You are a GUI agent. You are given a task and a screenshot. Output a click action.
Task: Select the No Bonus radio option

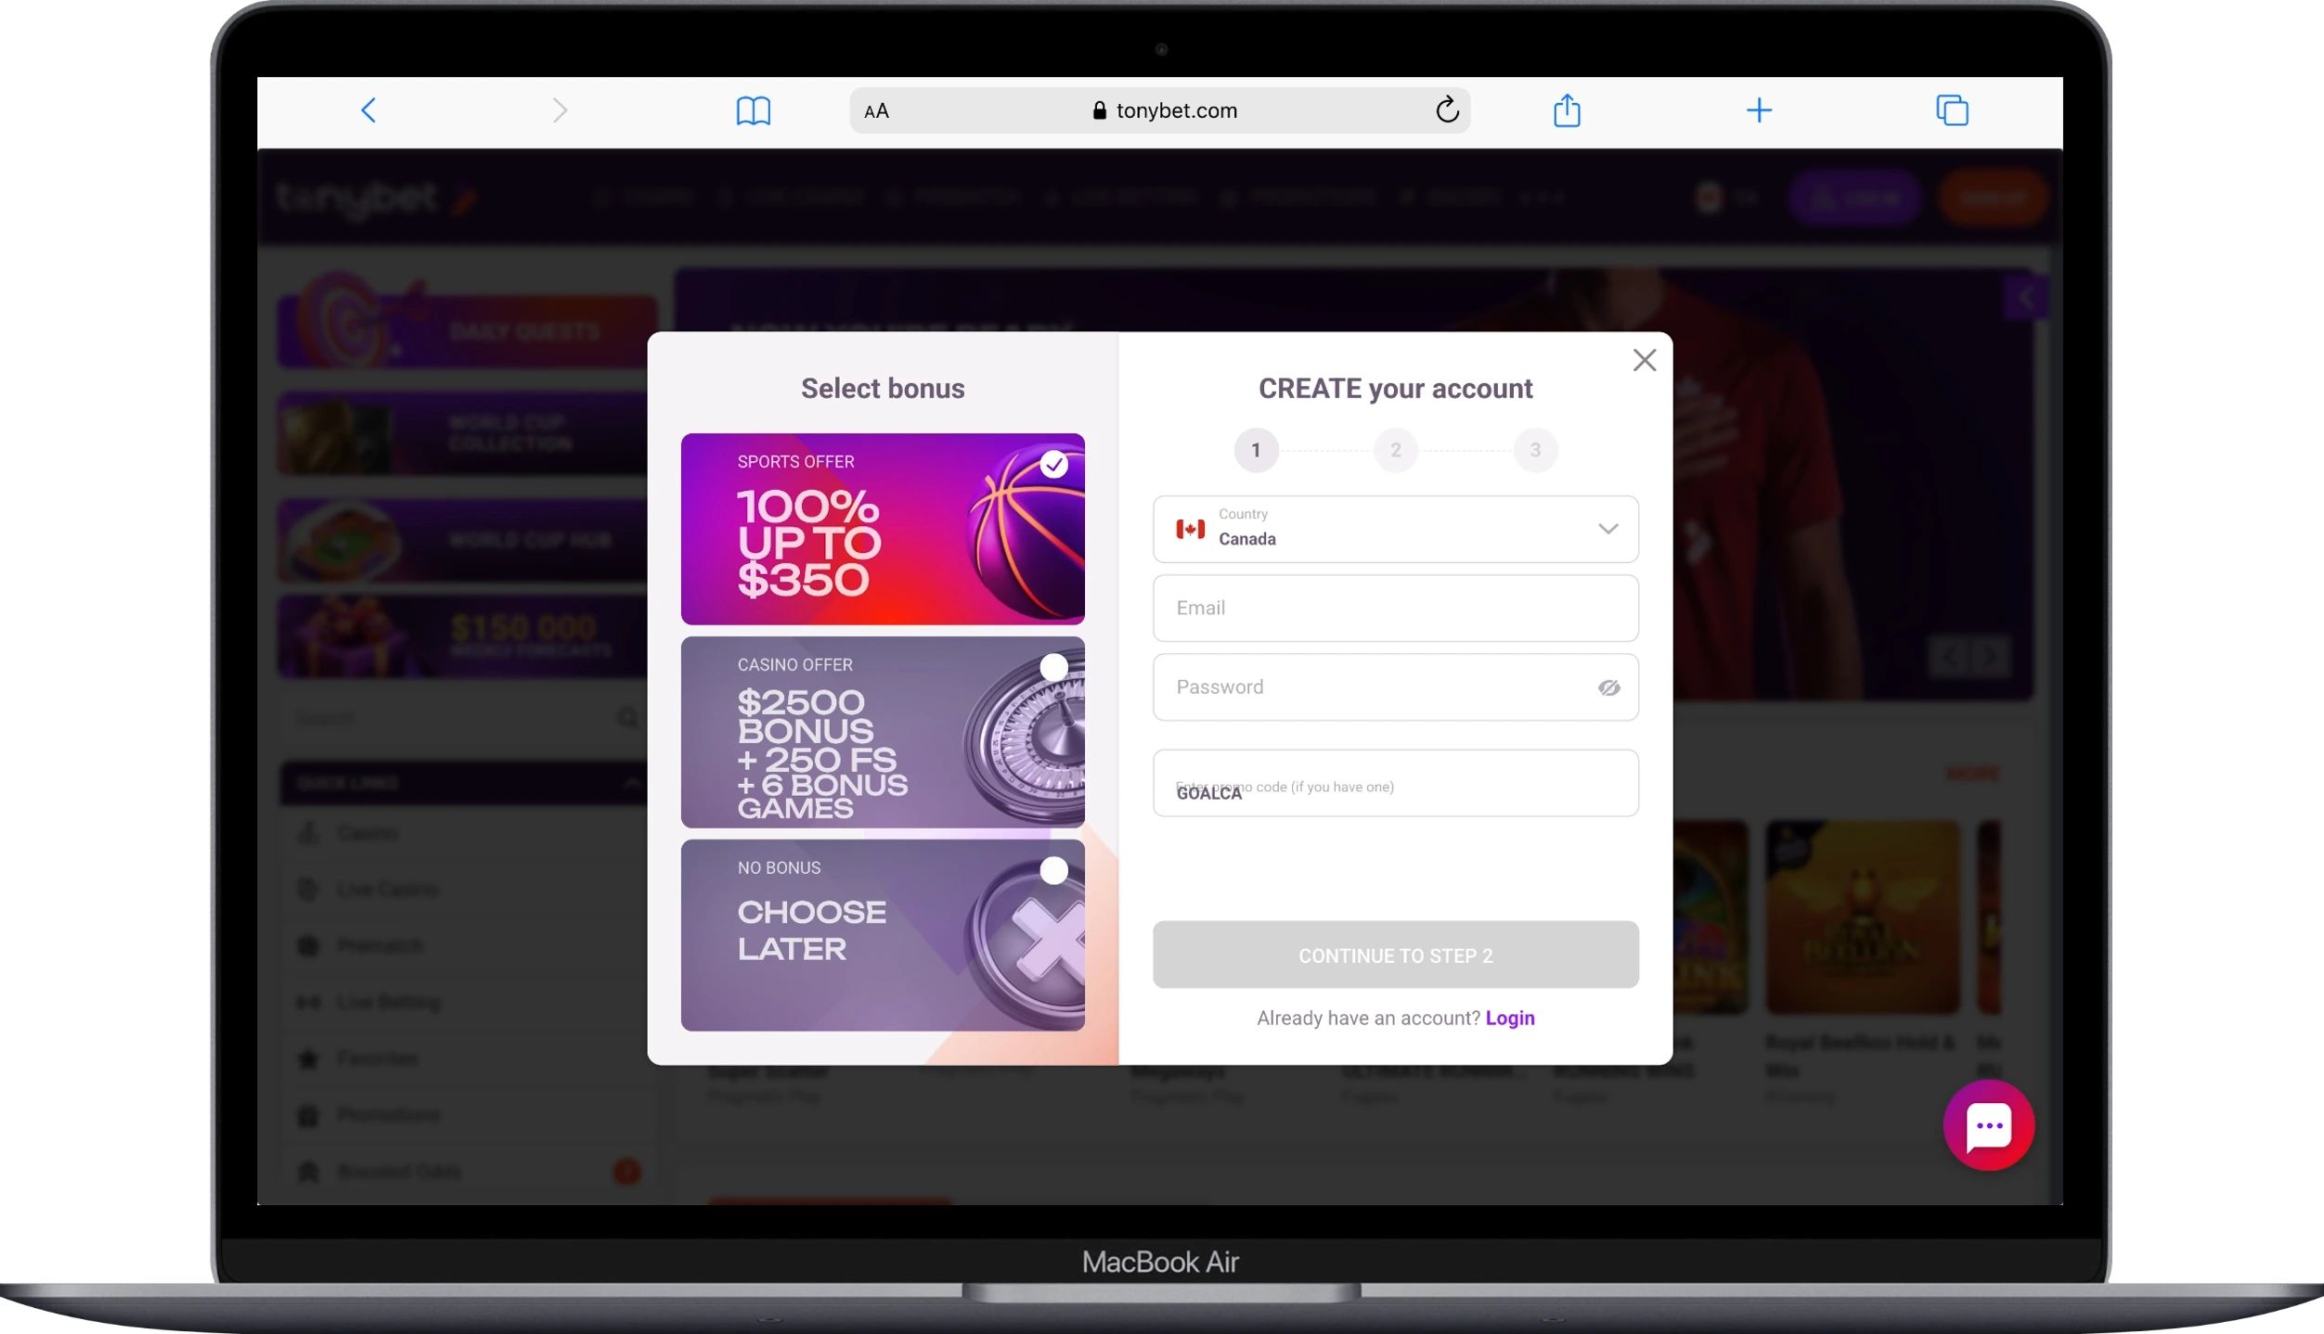pyautogui.click(x=1053, y=870)
